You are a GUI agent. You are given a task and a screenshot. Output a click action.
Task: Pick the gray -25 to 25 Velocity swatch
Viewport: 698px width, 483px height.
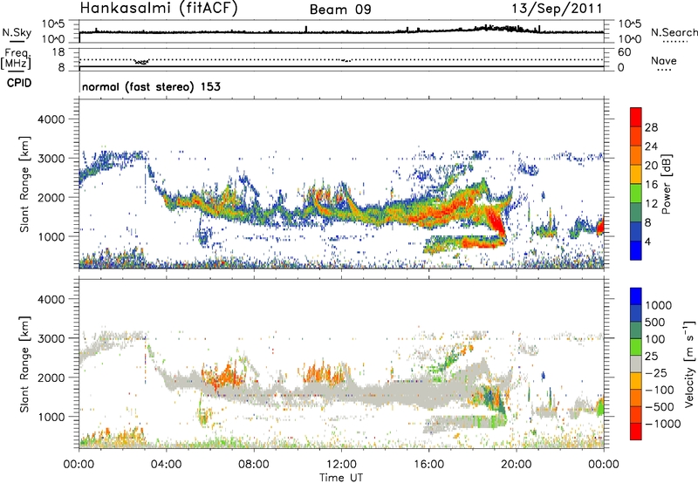click(636, 364)
